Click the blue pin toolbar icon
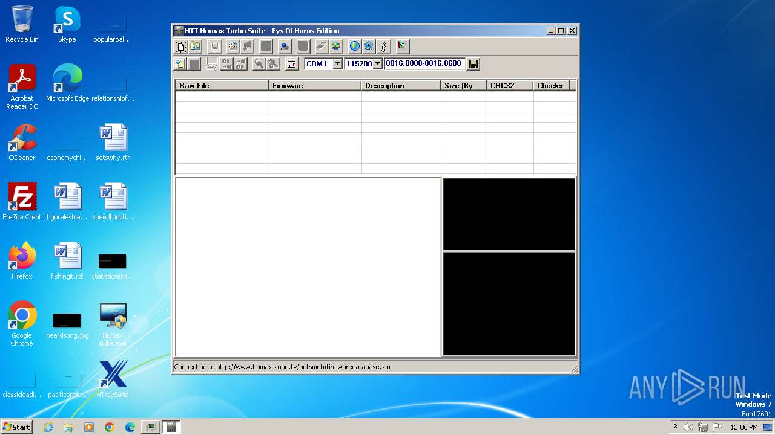The width and height of the screenshot is (775, 435). click(x=285, y=47)
